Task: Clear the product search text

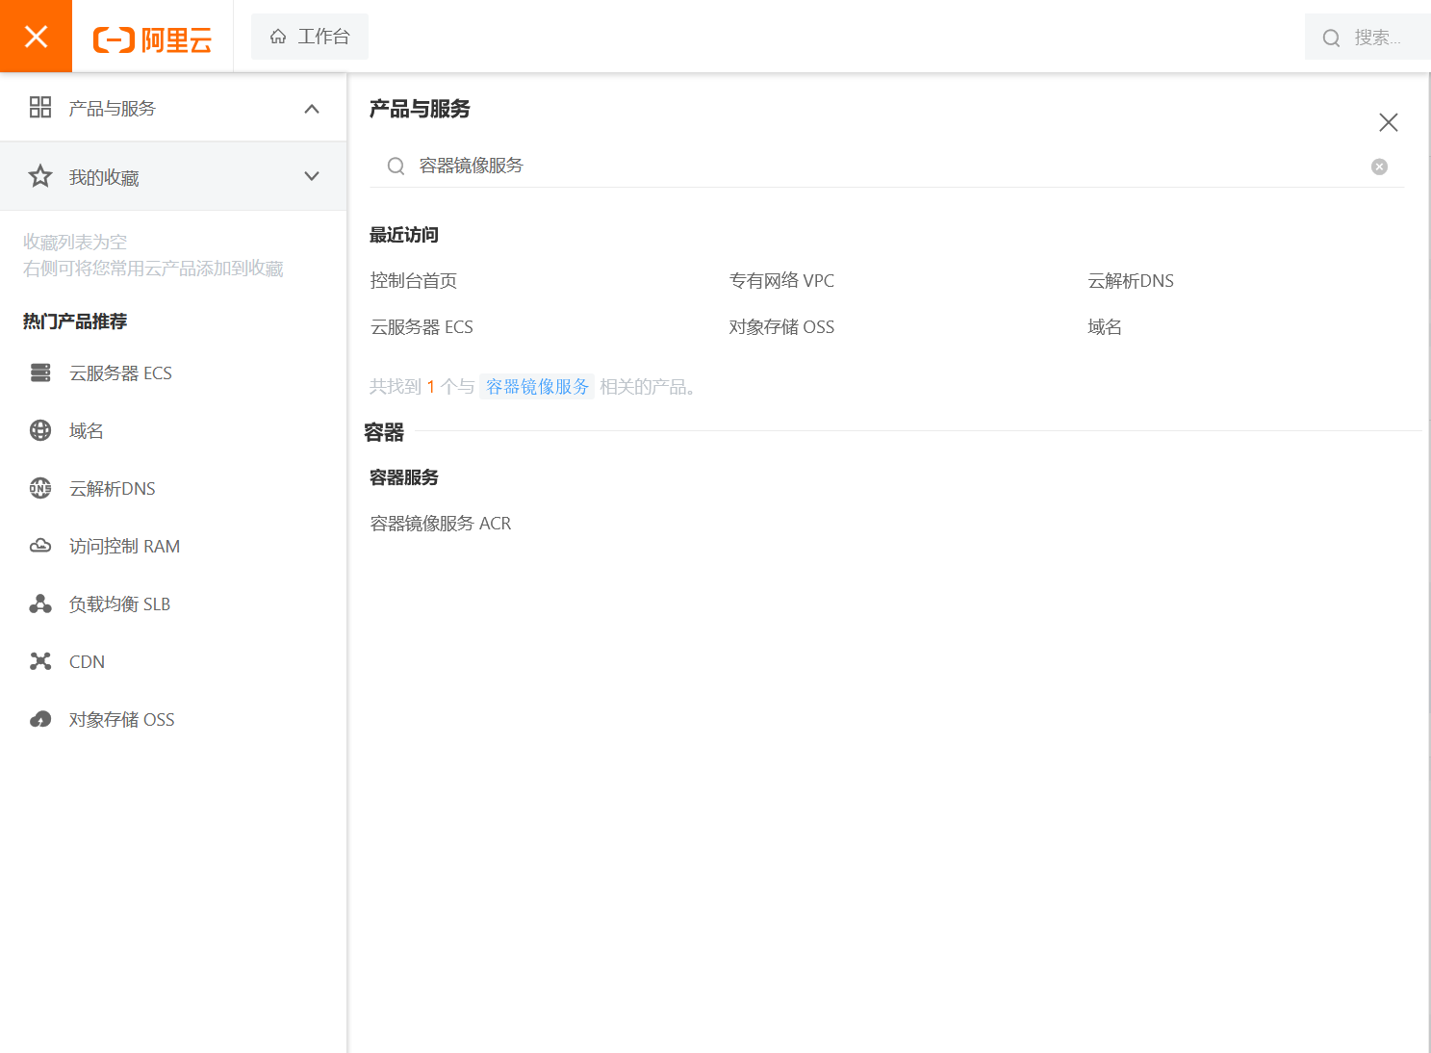Action: point(1379,167)
